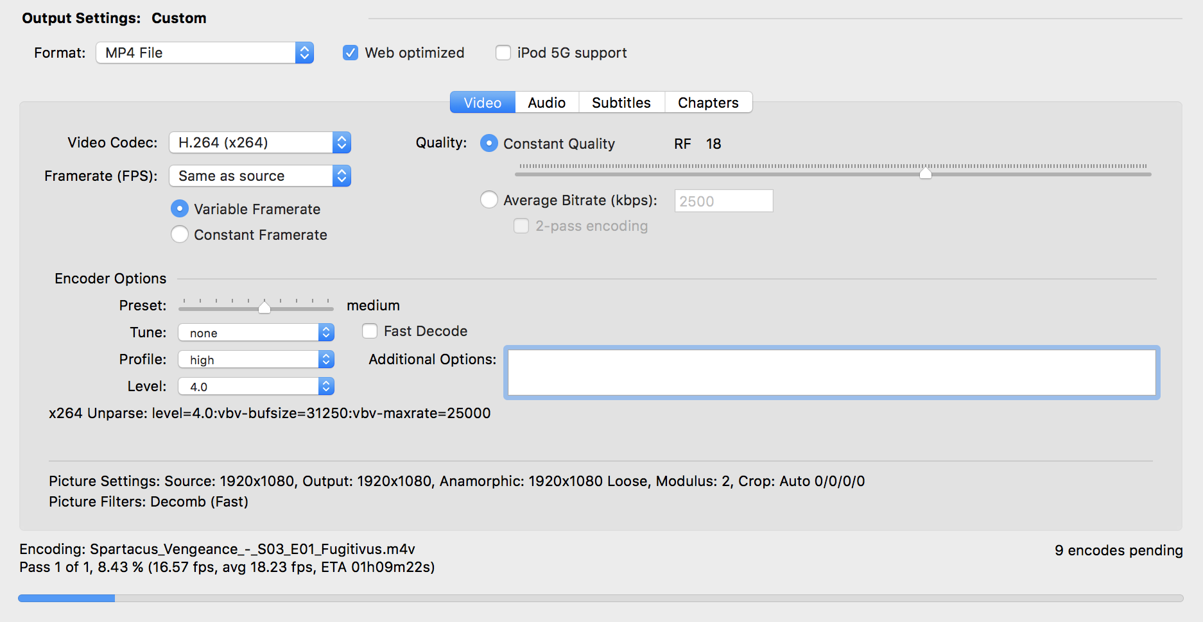Viewport: 1203px width, 622px height.
Task: Click the 9 encodes pending text
Action: tap(1118, 550)
